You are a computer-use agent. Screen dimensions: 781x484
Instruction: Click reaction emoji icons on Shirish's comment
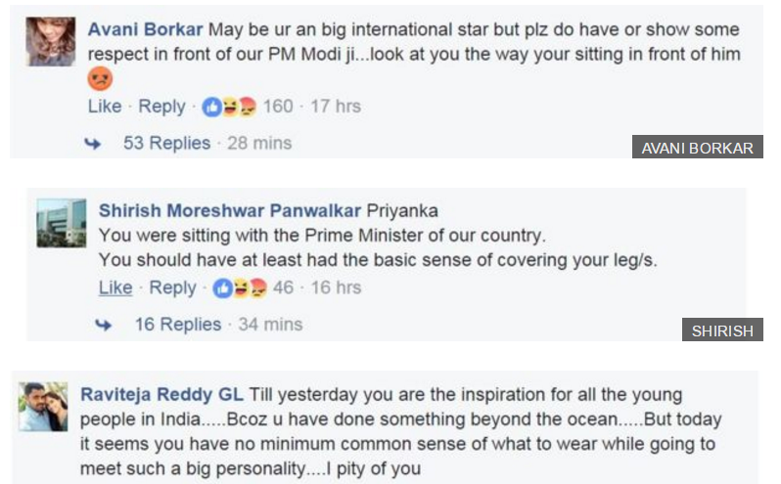(x=240, y=288)
